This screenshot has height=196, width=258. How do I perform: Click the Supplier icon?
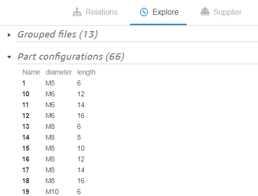coord(205,11)
